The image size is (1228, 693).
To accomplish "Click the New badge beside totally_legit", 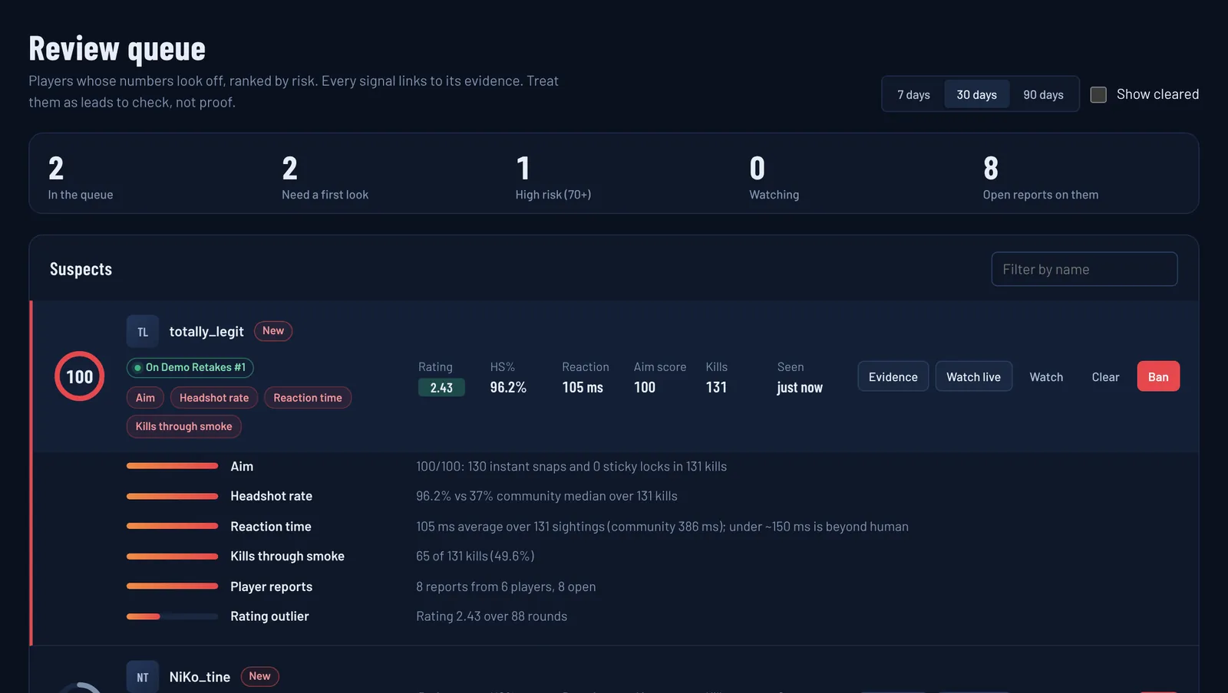I will pos(273,331).
